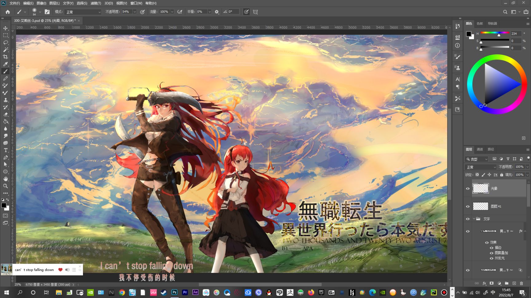Open the 文件(F) menu
531x298 pixels.
coord(14,3)
